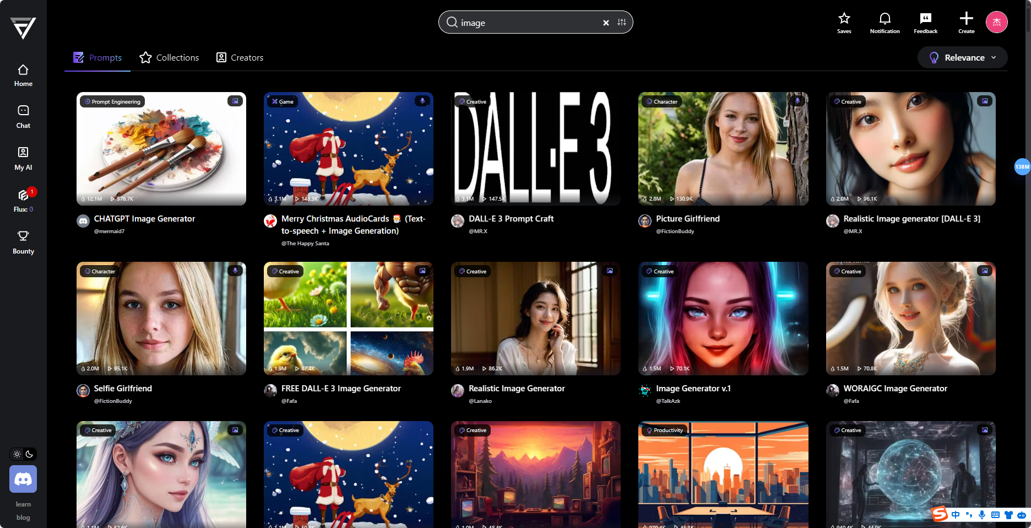This screenshot has height=528, width=1031.
Task: Open the neon-haired girl thumbnail of Image Generator v.1
Action: point(723,319)
